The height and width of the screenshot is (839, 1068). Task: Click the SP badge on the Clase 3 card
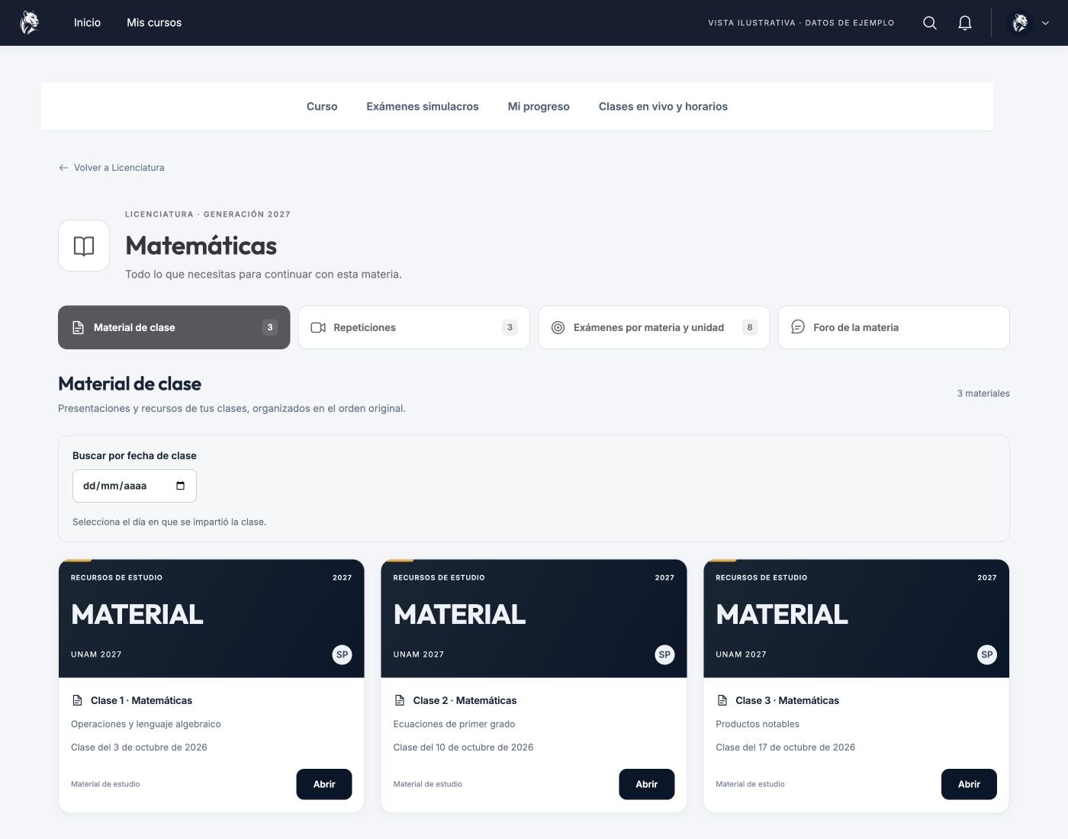pyautogui.click(x=987, y=654)
